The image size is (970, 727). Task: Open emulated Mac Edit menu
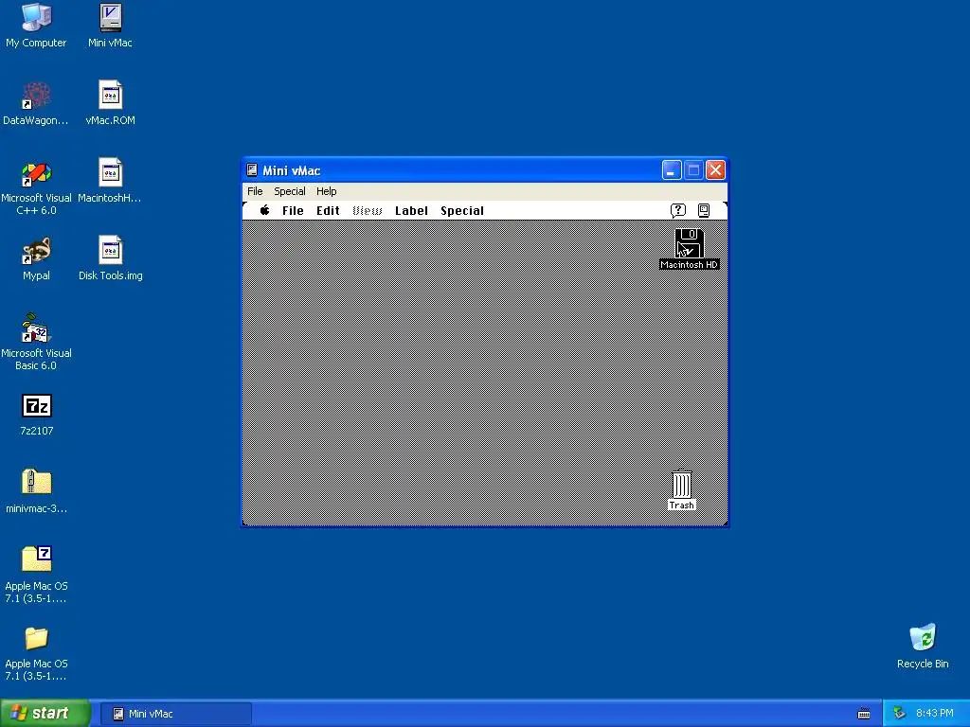coord(328,211)
